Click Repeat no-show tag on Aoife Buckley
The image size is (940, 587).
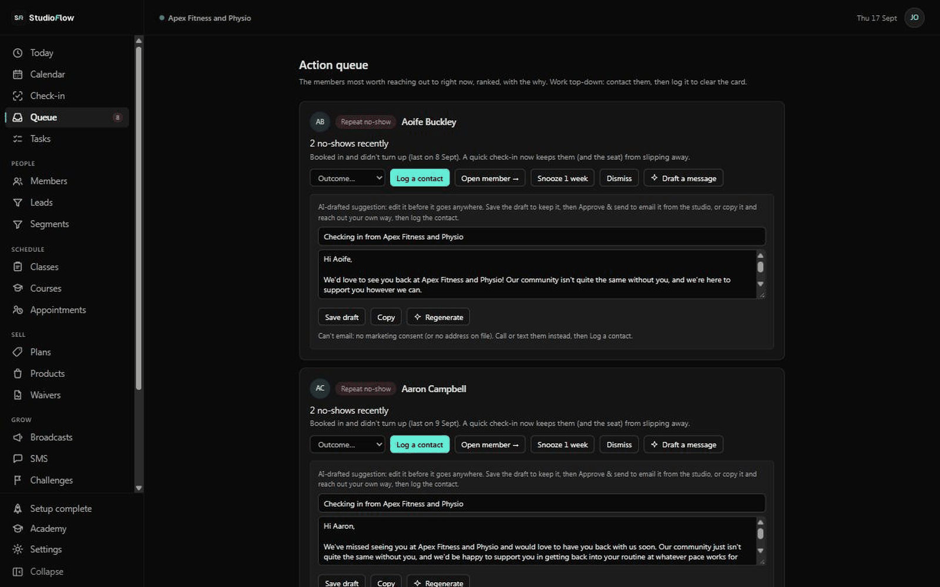[365, 122]
